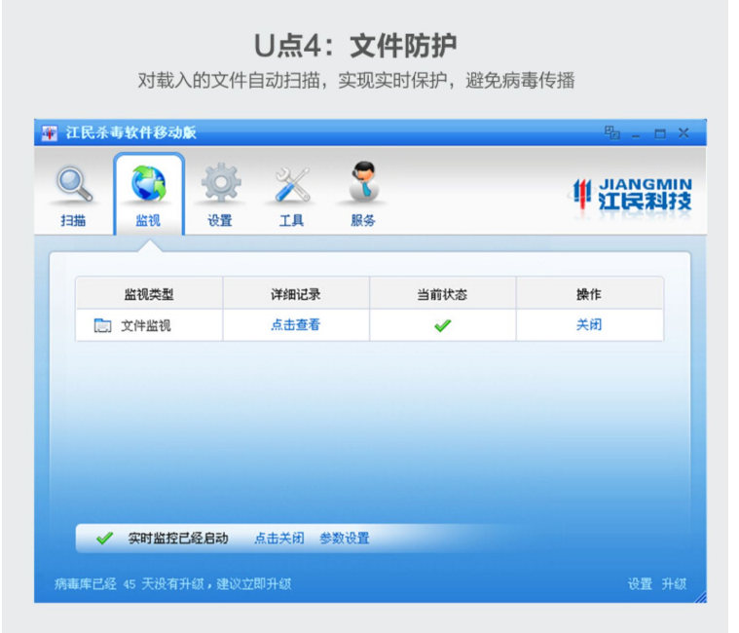739x633 pixels.
Task: Open the Scan magnifier icon tab
Action: click(73, 187)
